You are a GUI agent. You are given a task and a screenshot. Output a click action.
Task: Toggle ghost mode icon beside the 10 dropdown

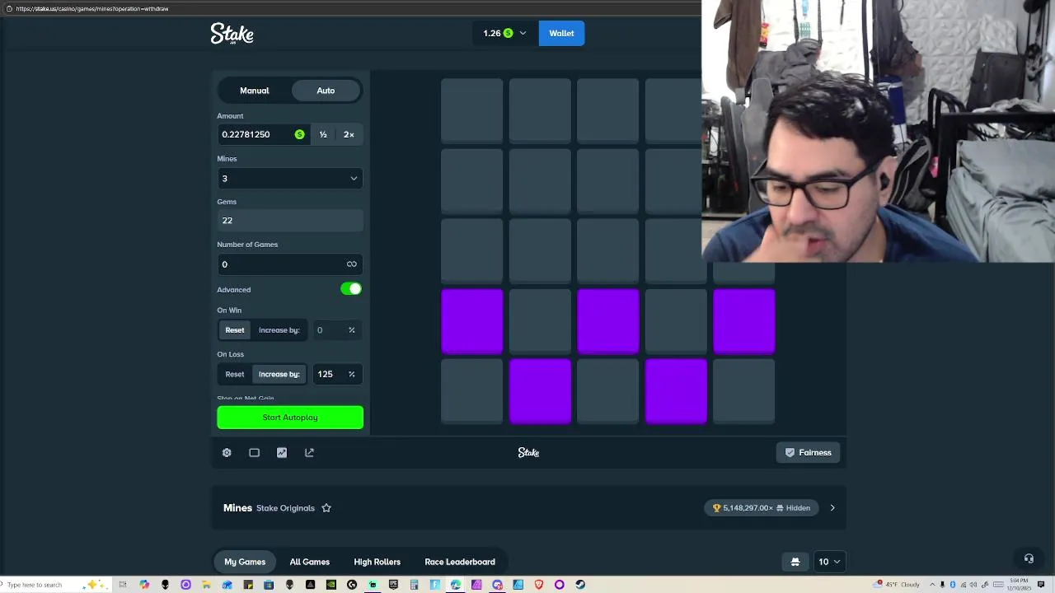click(795, 562)
